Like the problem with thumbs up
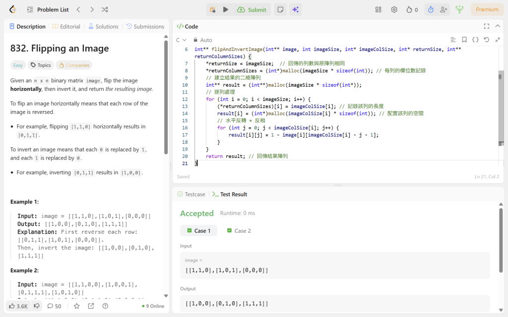 [x=18, y=306]
